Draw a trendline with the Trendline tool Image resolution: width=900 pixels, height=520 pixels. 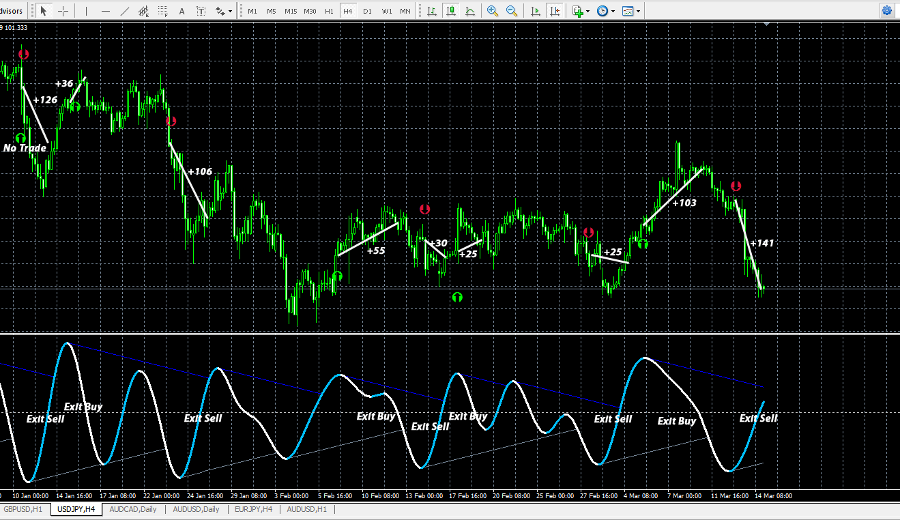124,11
